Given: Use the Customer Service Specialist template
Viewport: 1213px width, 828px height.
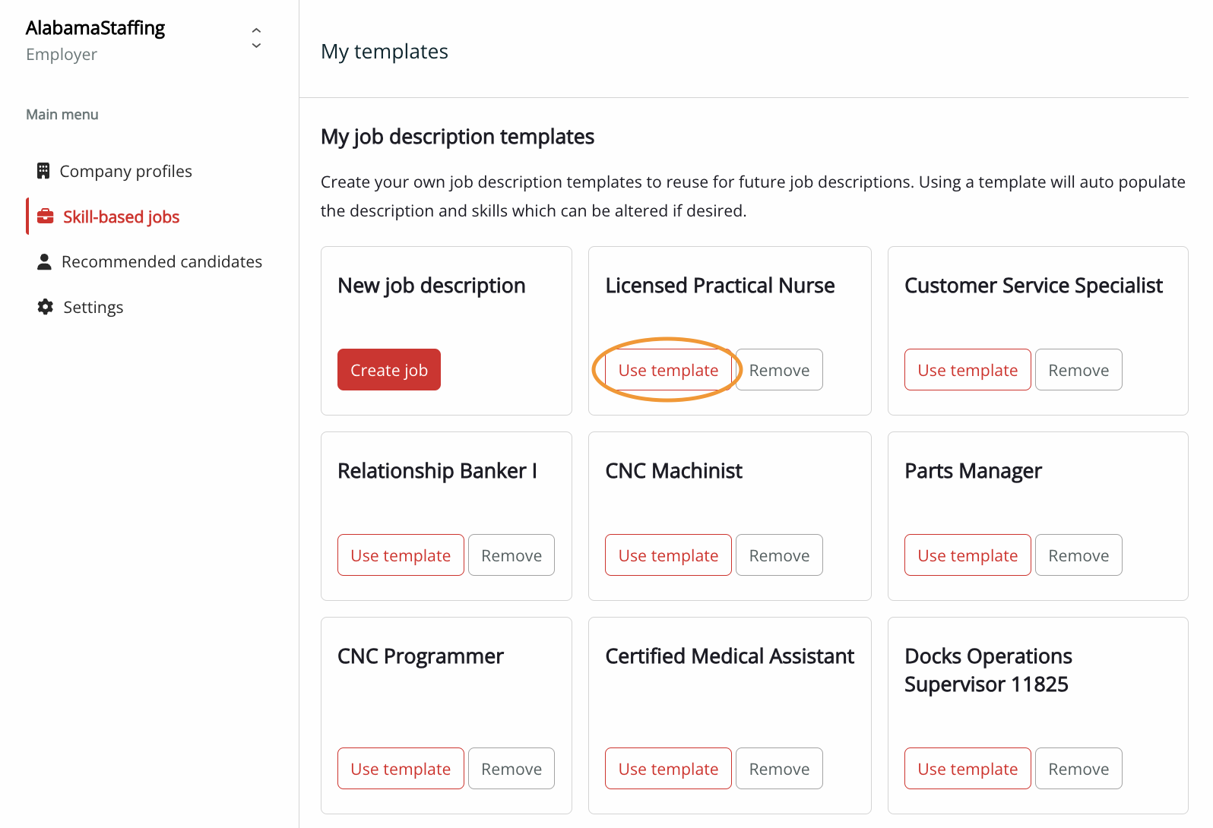Looking at the screenshot, I should [x=967, y=370].
